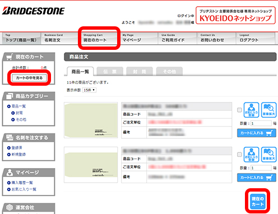Viewport: 278px width, 214px height.
Task: Add second envelope product to cart
Action: (257, 178)
